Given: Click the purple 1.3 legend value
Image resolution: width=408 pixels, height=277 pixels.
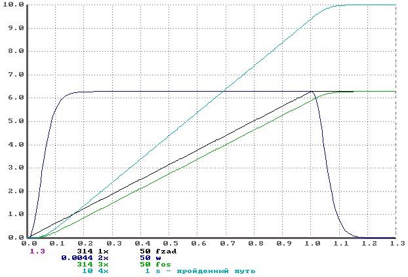Looking at the screenshot, I should click(37, 251).
